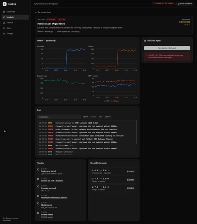Click the Dashboard grid icon
Image resolution: width=197 pixels, height=224 pixels.
tap(4, 12)
